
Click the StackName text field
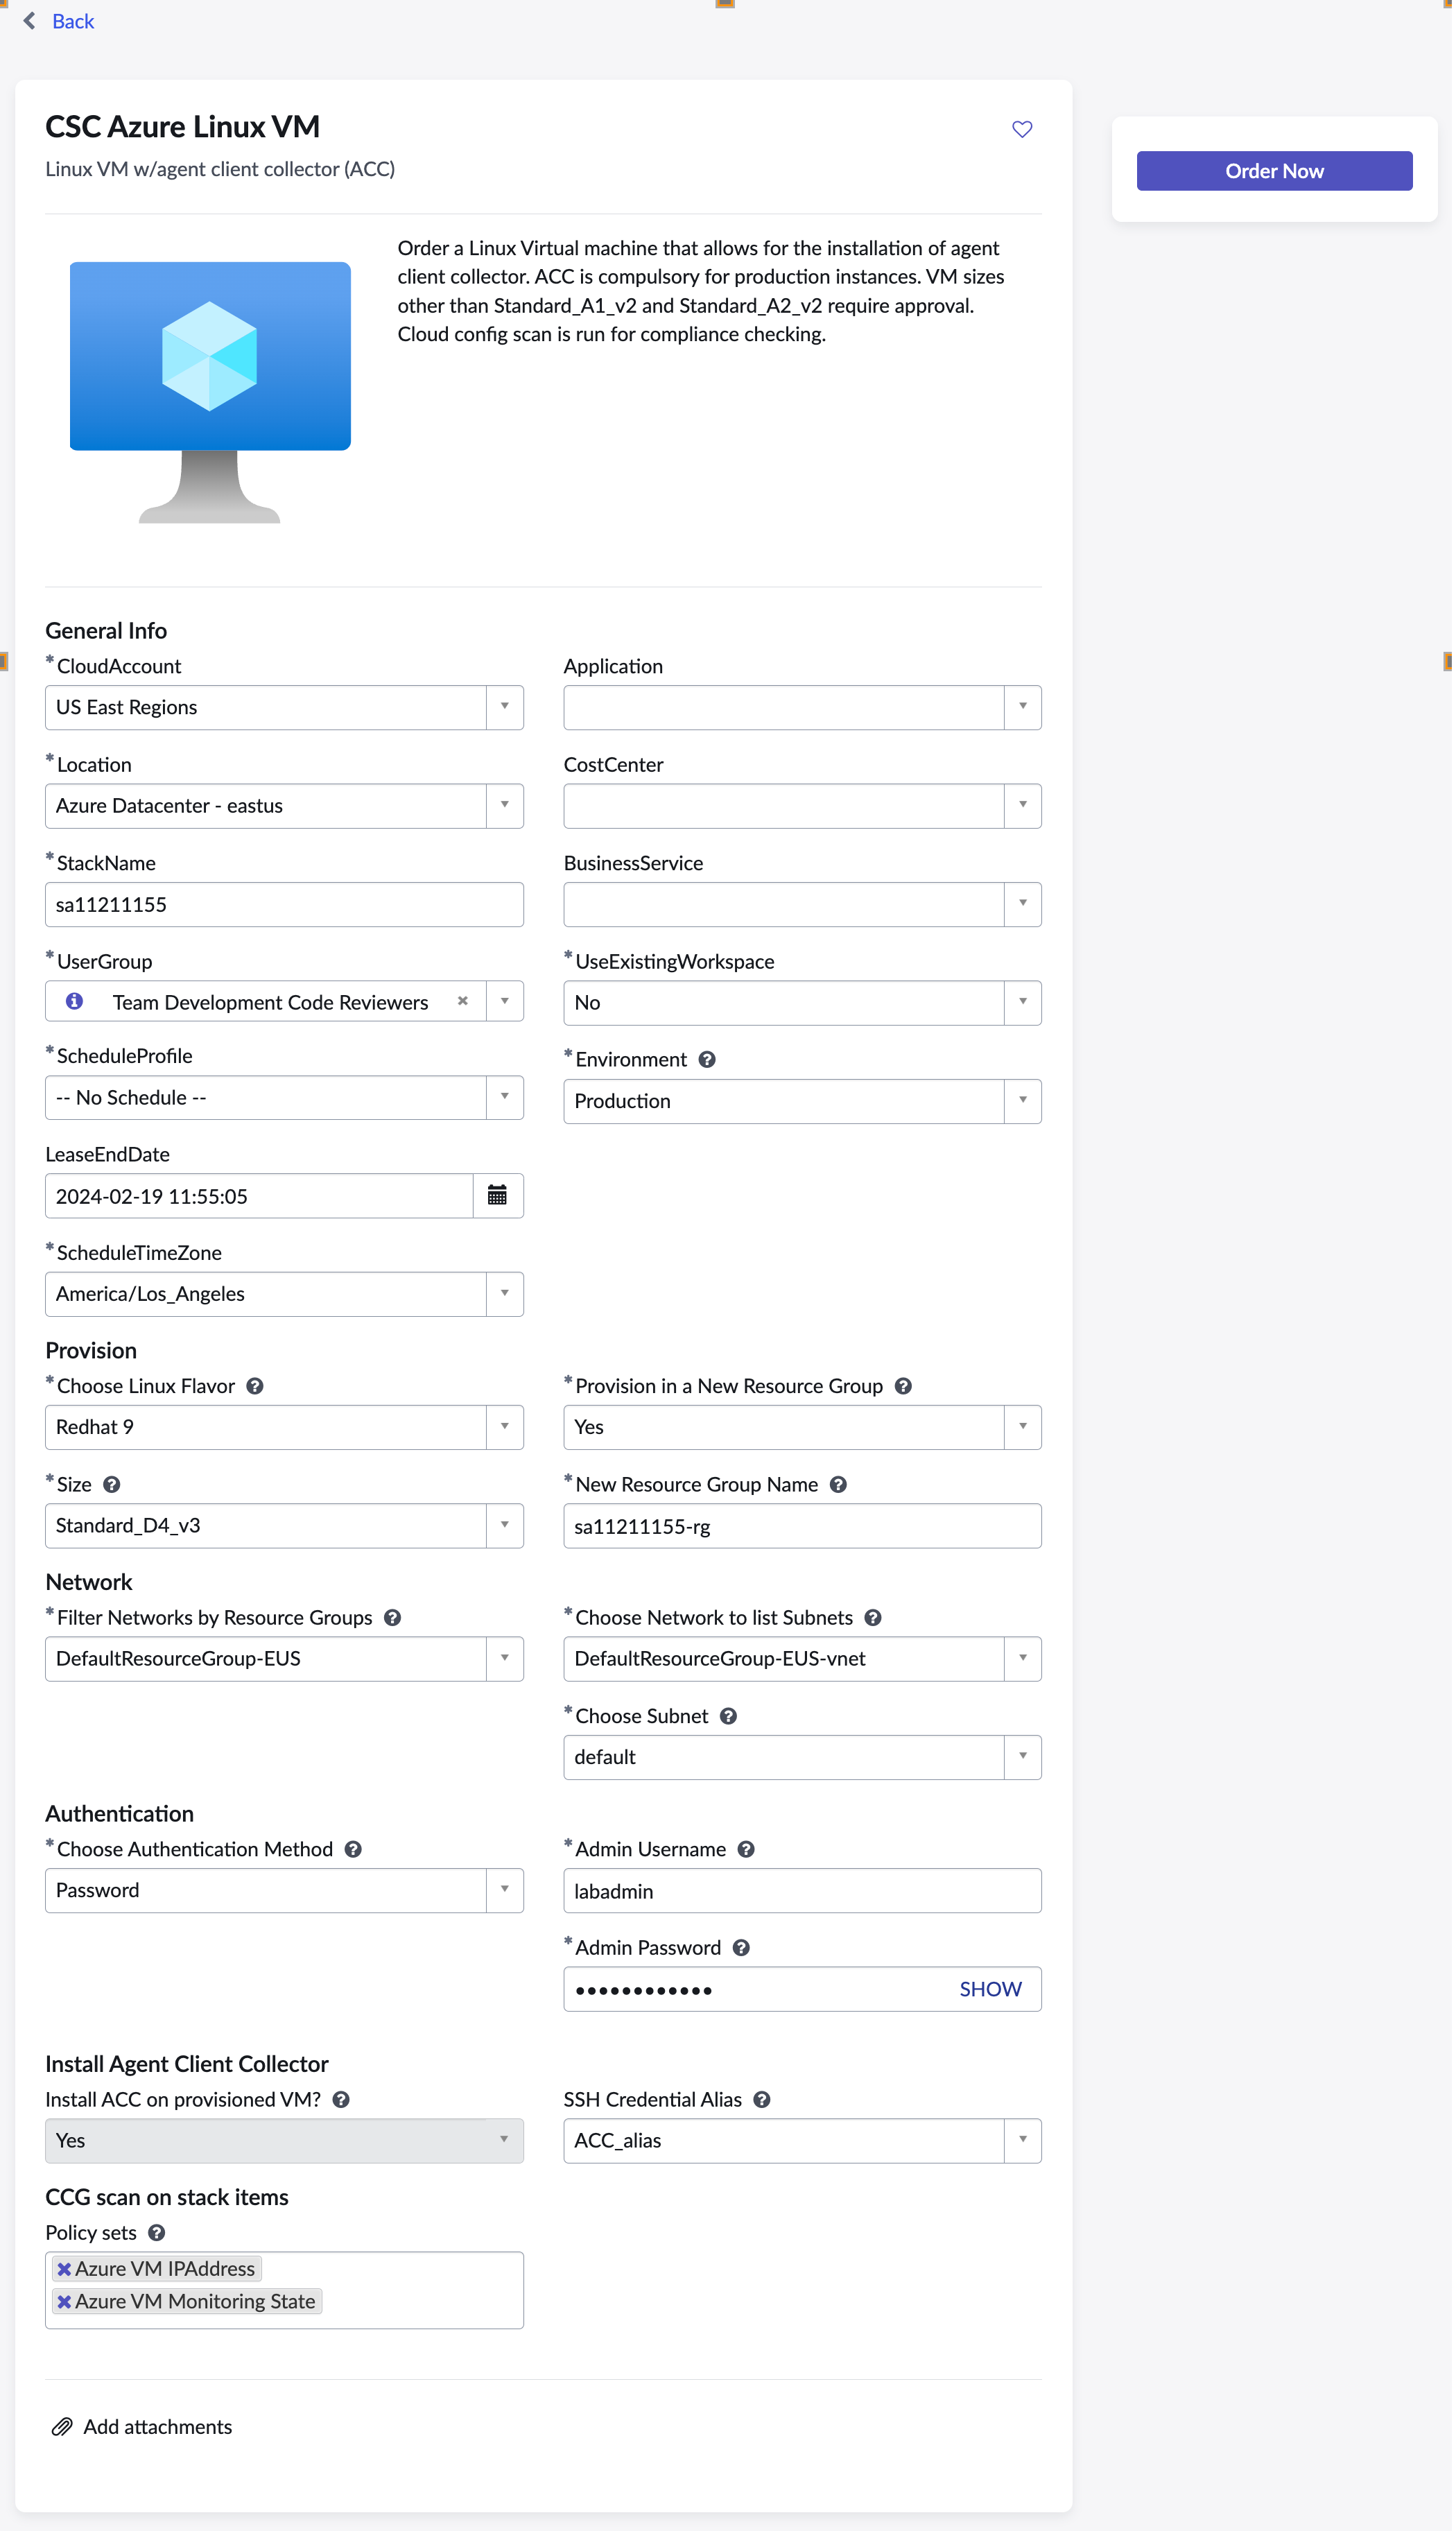[284, 904]
